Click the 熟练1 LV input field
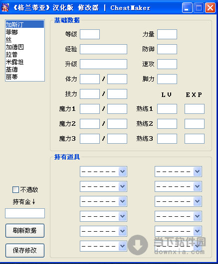 pyautogui.click(x=167, y=109)
